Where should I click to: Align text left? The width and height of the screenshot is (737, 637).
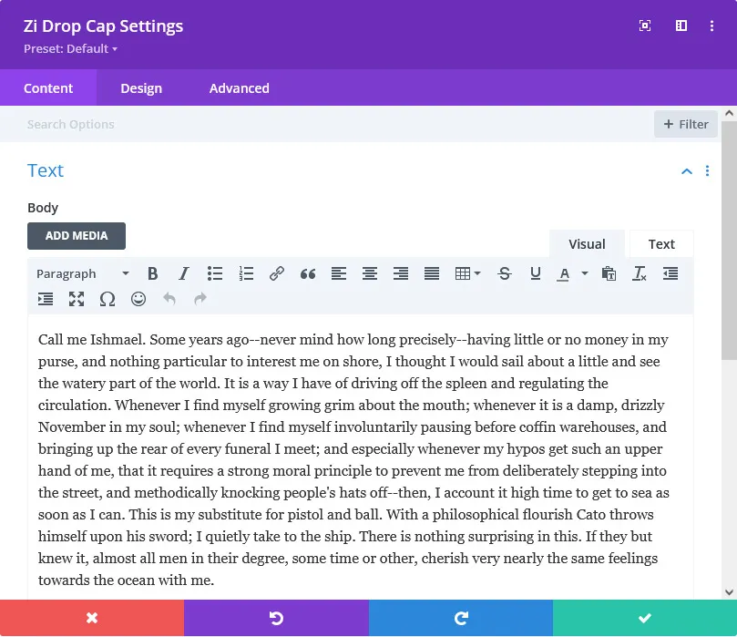pyautogui.click(x=339, y=273)
